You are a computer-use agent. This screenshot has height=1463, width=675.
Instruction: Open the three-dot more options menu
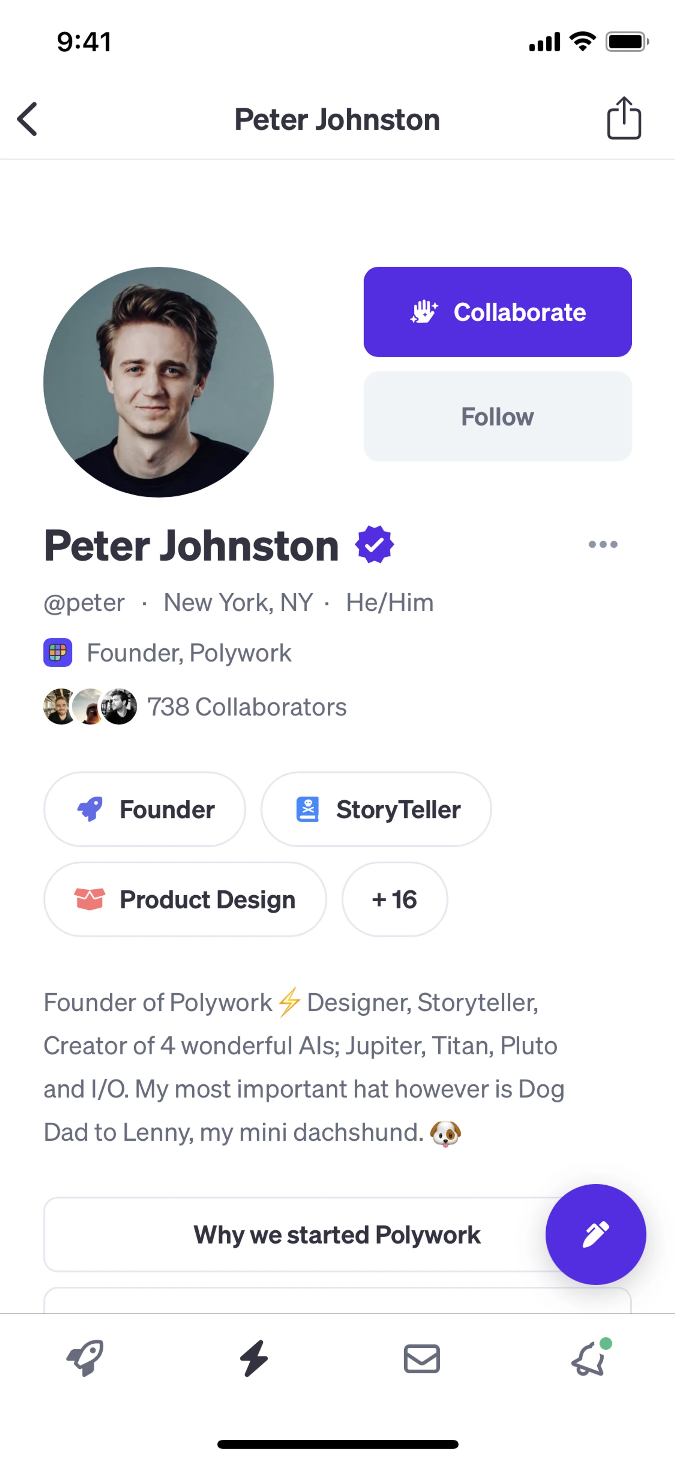[602, 545]
